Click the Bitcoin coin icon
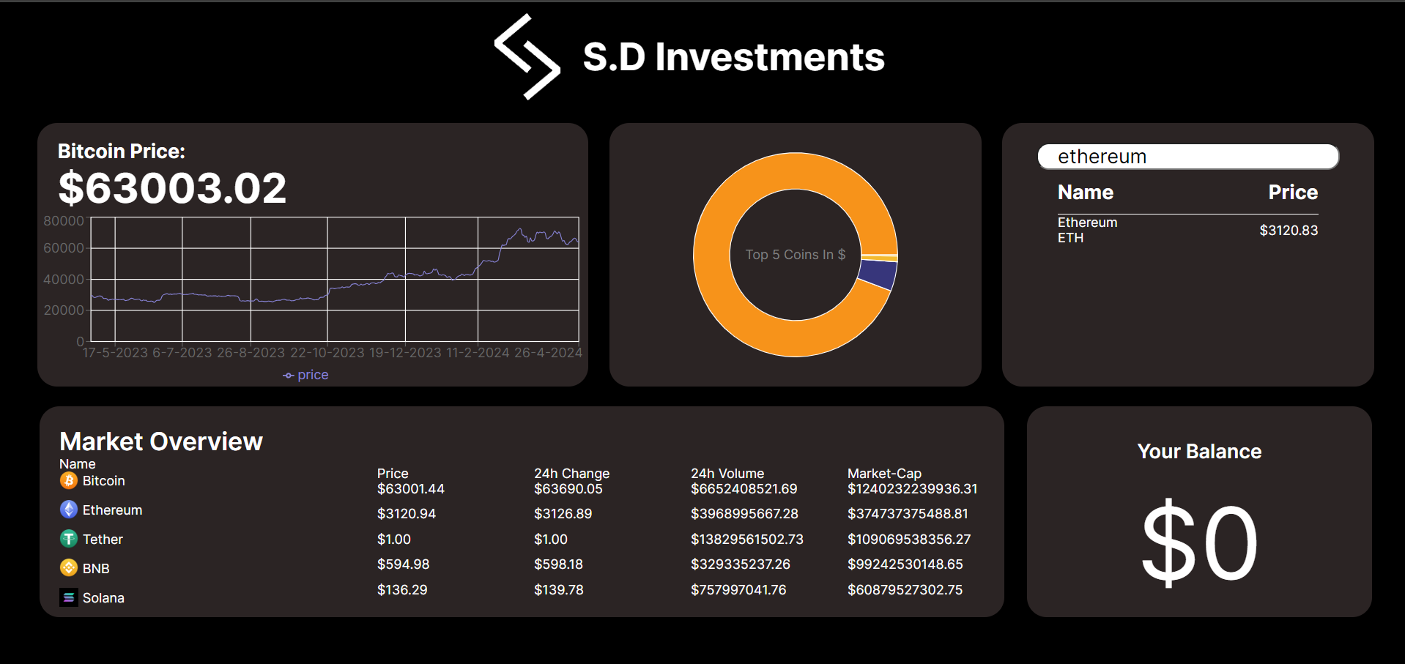 click(69, 480)
